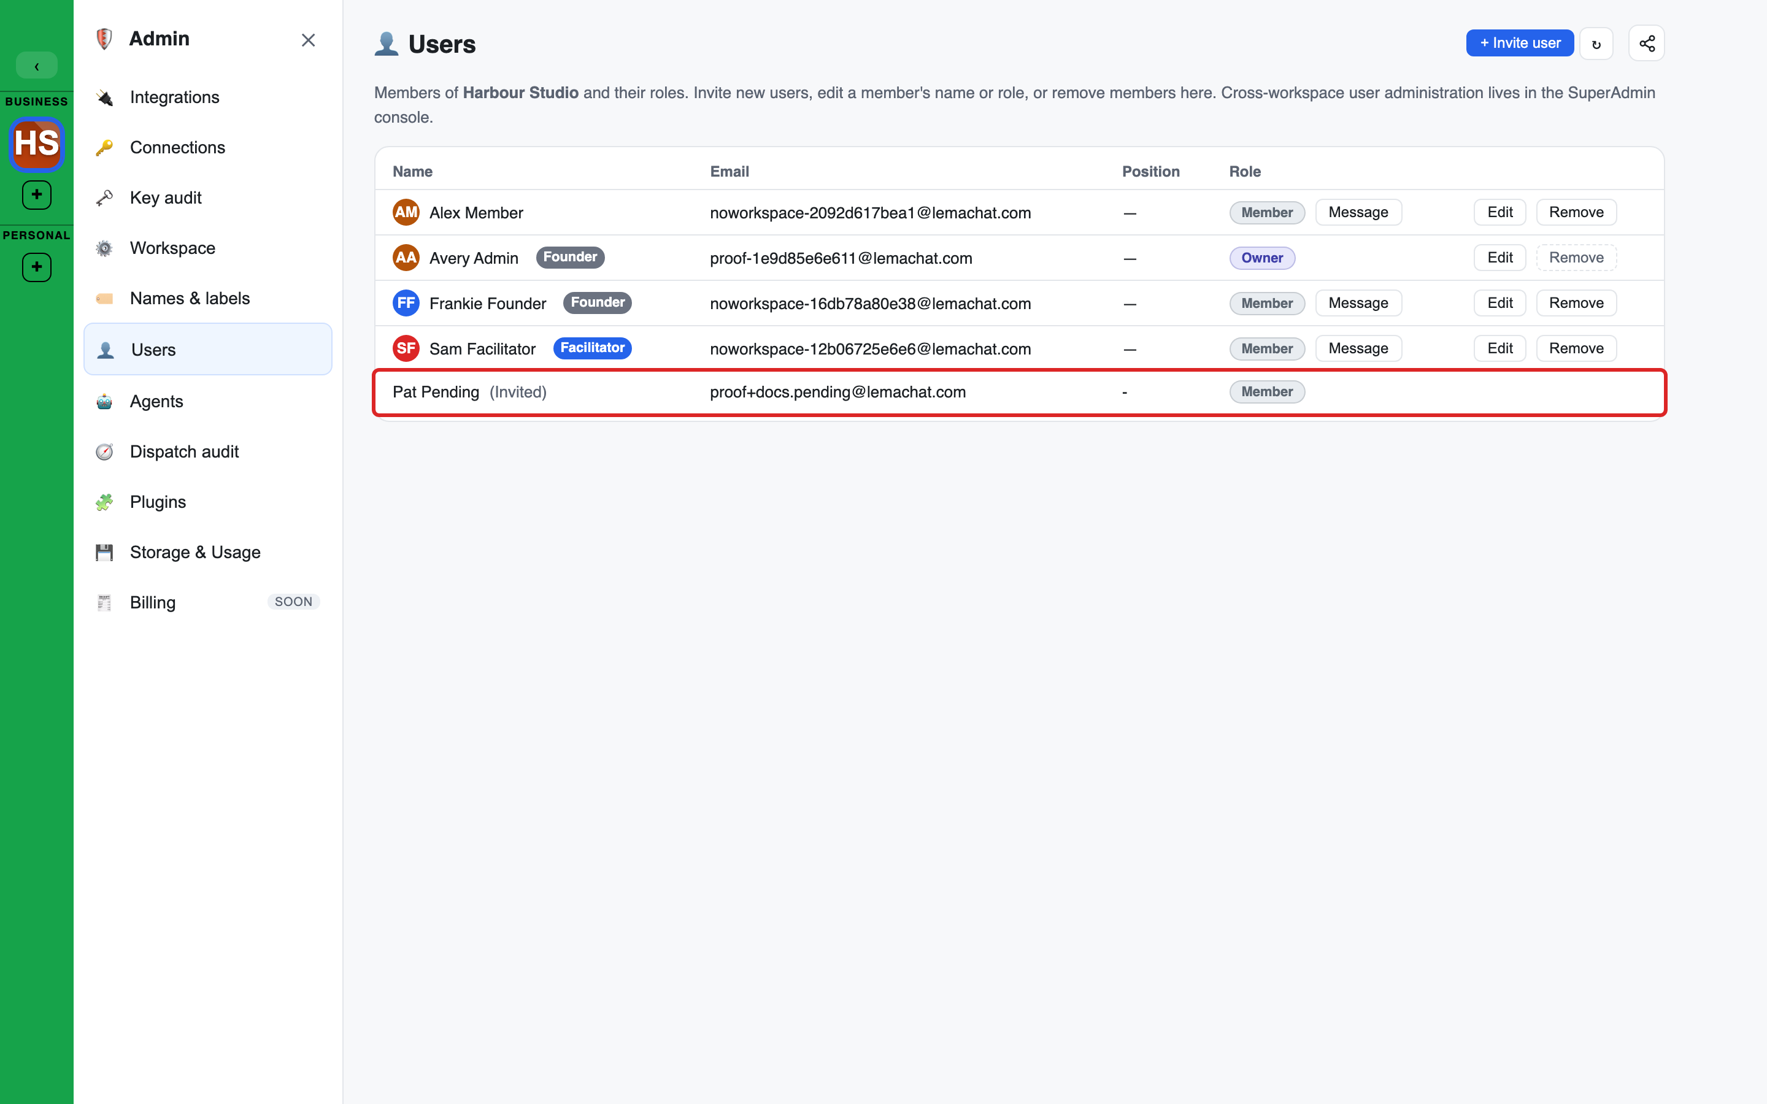Screen dimensions: 1767x1104
Task: Message Alex Member
Action: 1358,212
